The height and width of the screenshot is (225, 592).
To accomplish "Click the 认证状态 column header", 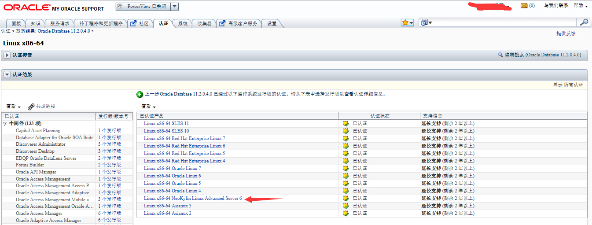I will point(379,116).
